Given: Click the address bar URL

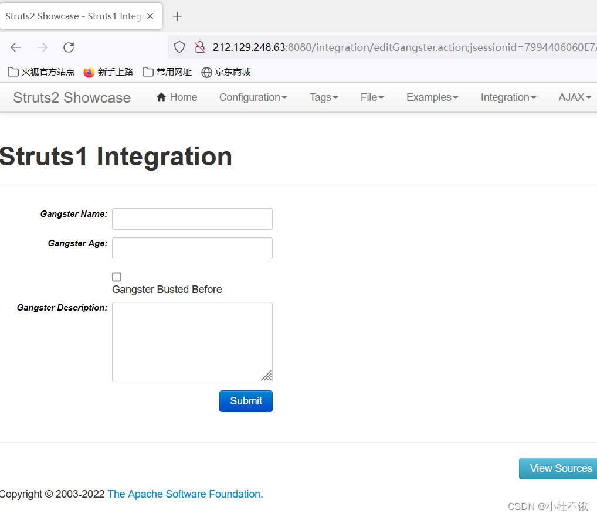Looking at the screenshot, I should 403,47.
